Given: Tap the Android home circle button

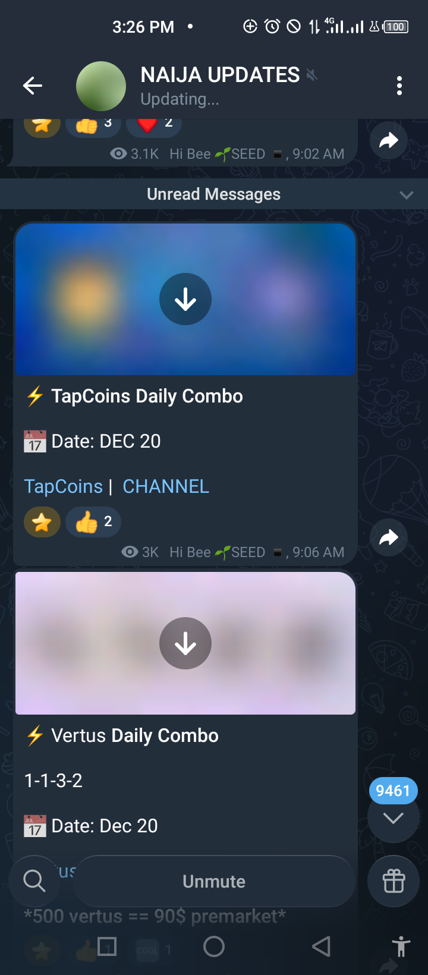Looking at the screenshot, I should (214, 946).
